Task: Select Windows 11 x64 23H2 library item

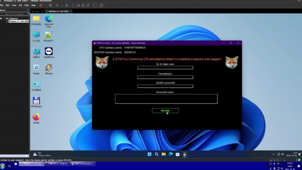Action: [19, 21]
